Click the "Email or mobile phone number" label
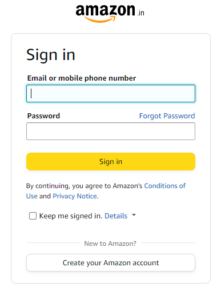 [x=82, y=78]
